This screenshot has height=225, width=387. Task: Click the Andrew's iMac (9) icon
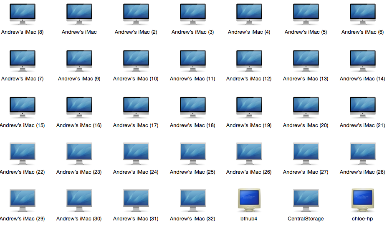(79, 61)
